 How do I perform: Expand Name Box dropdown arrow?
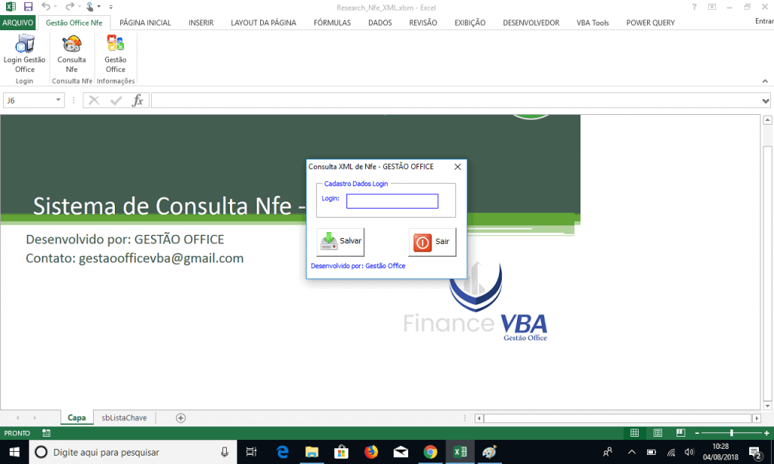(58, 101)
